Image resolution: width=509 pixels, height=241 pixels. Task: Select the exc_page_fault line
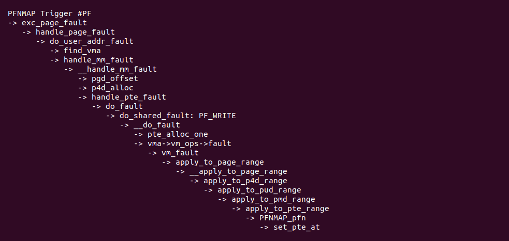54,23
